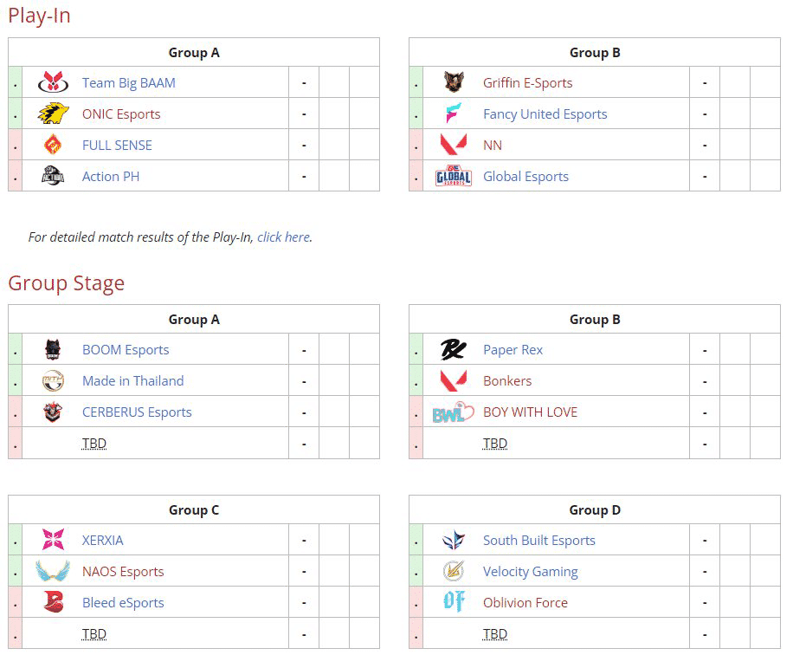Click the FULL SENSE flame logo
Image resolution: width=793 pixels, height=668 pixels.
click(x=53, y=145)
